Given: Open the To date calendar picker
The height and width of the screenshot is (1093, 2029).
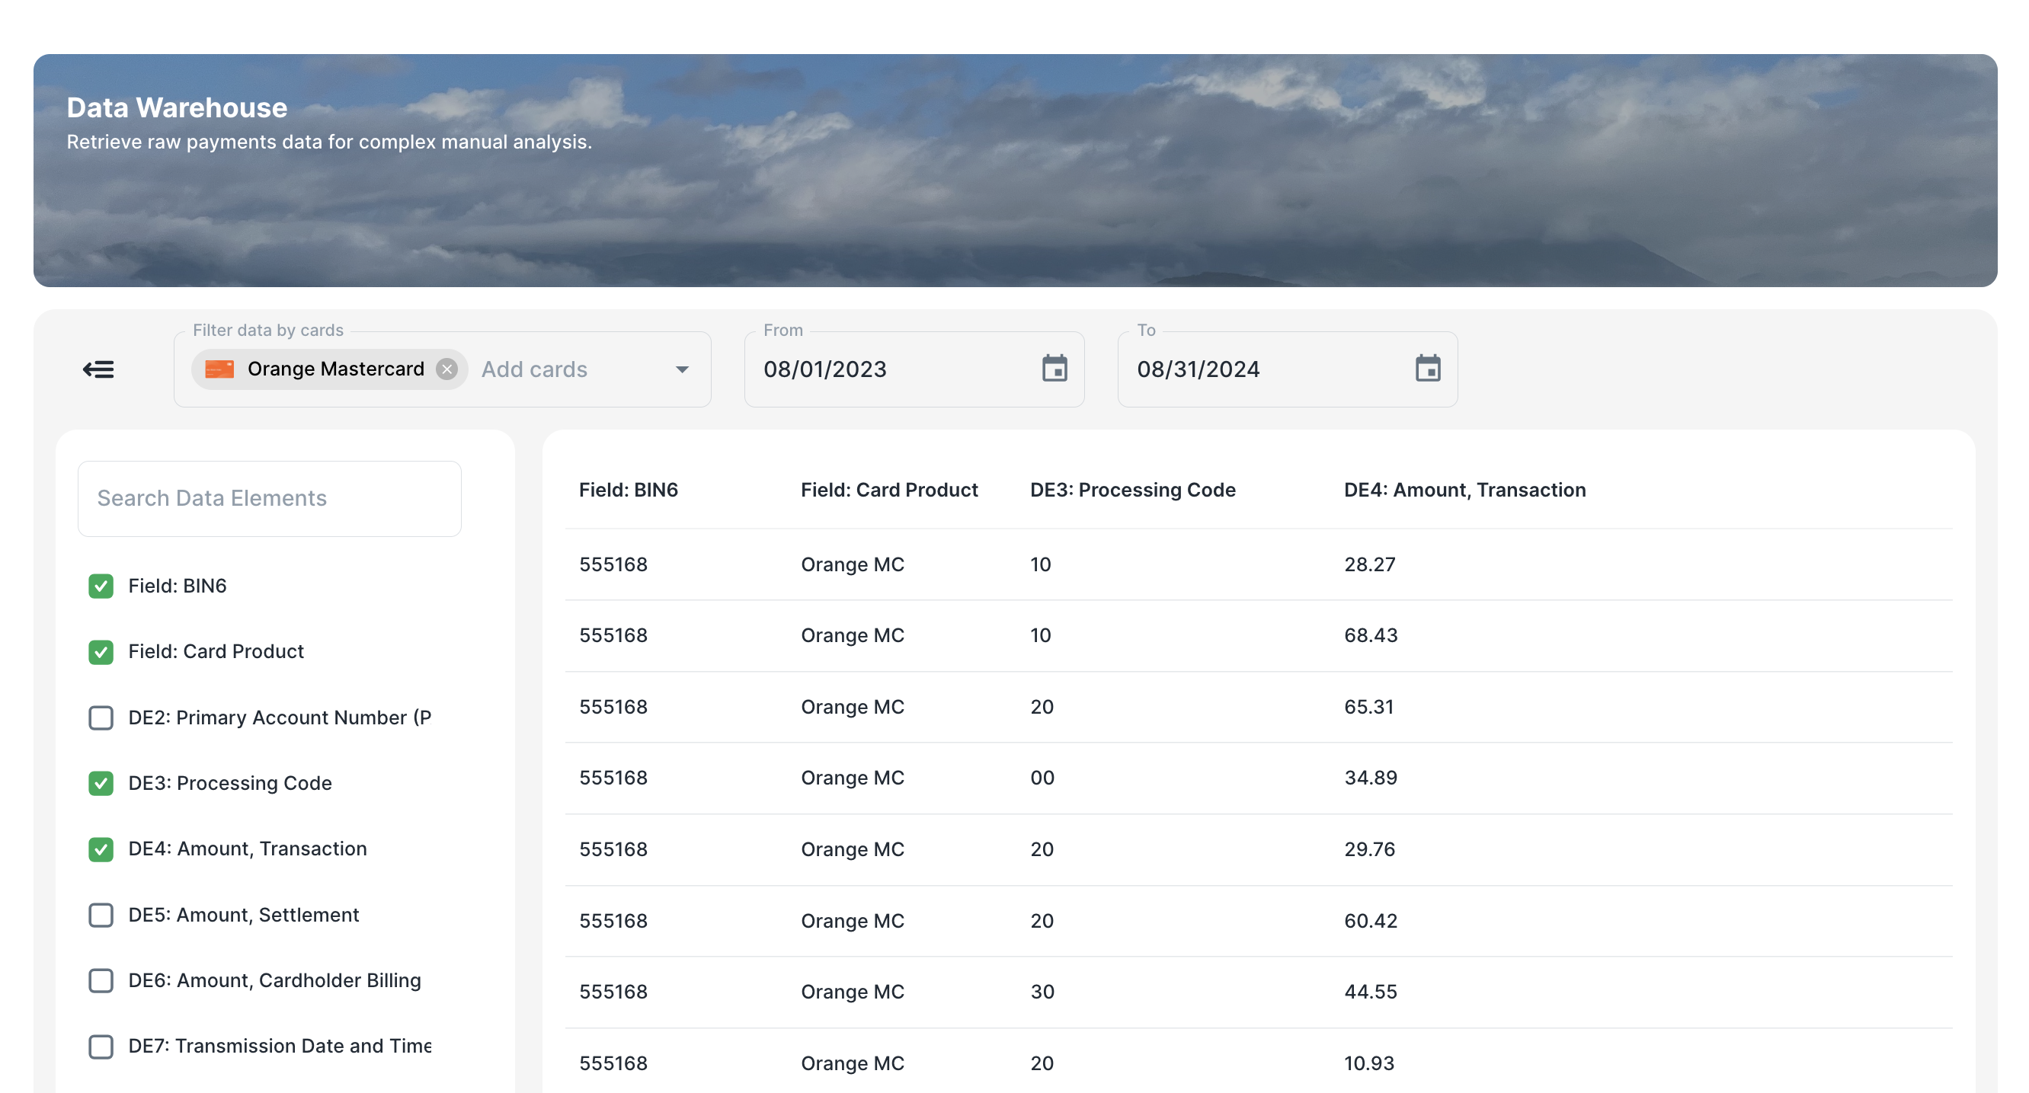Looking at the screenshot, I should pyautogui.click(x=1427, y=369).
